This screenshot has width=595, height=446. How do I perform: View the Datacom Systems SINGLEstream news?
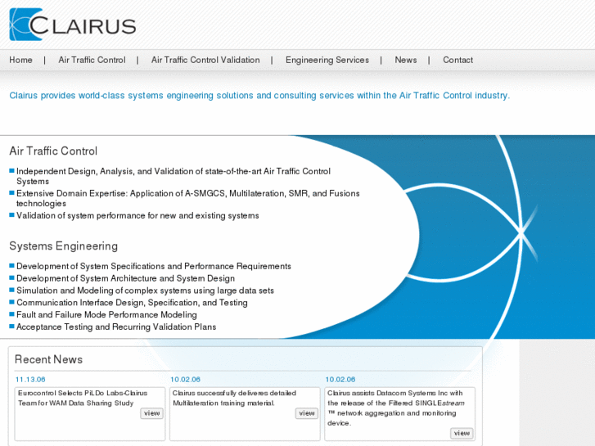[462, 433]
